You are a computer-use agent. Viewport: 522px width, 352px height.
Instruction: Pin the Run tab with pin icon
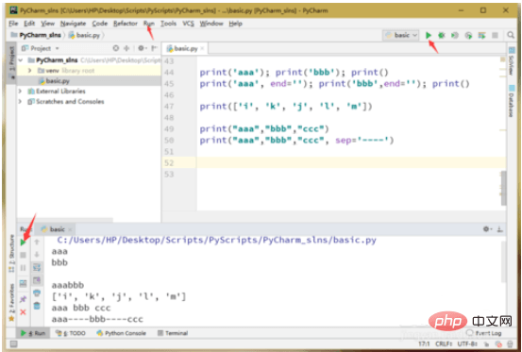(x=23, y=299)
